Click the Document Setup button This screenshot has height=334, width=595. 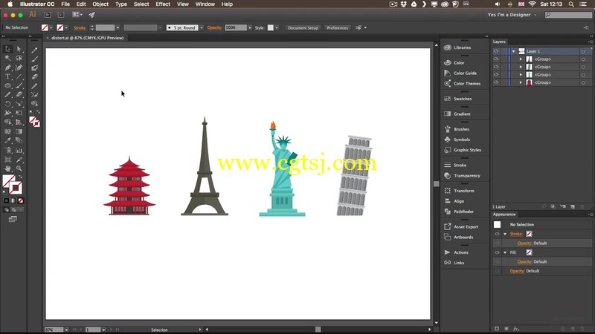click(303, 27)
